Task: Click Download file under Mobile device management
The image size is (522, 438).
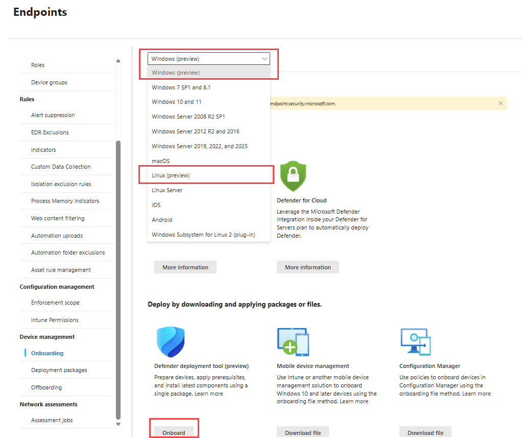Action: point(303,432)
